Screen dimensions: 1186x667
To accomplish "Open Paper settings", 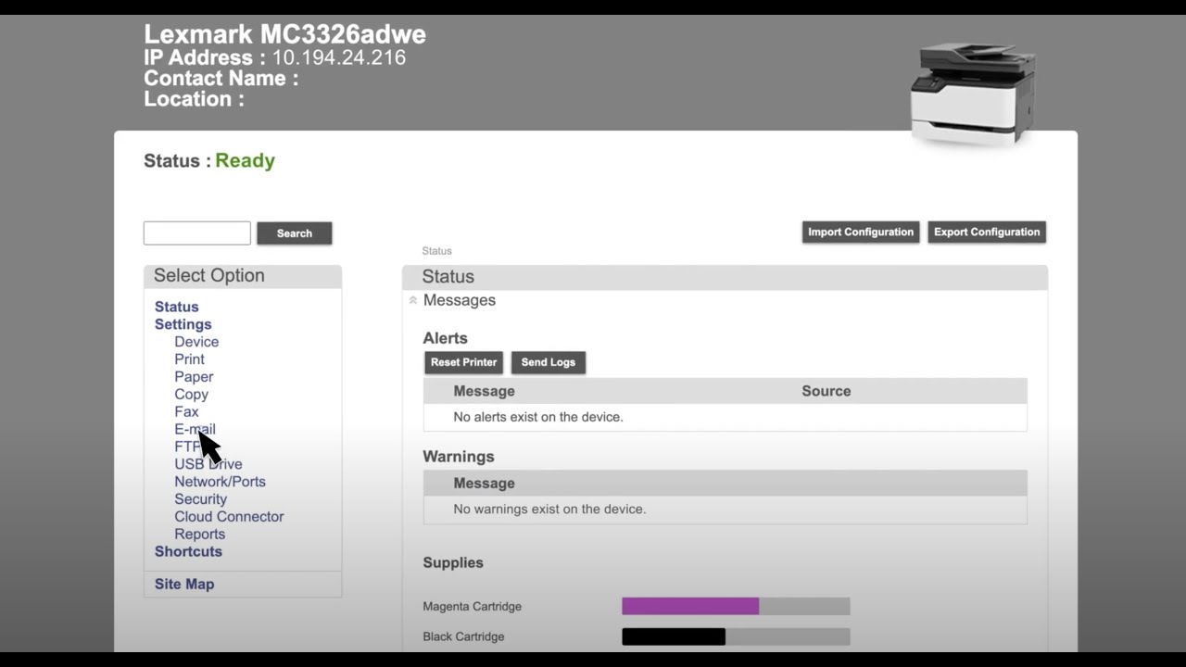I will 194,377.
